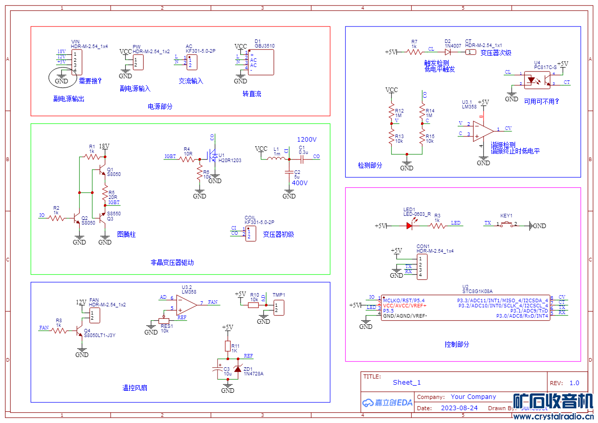Click the 1N4007 diode D2 symbol
Image resolution: width=598 pixels, height=423 pixels.
448,52
